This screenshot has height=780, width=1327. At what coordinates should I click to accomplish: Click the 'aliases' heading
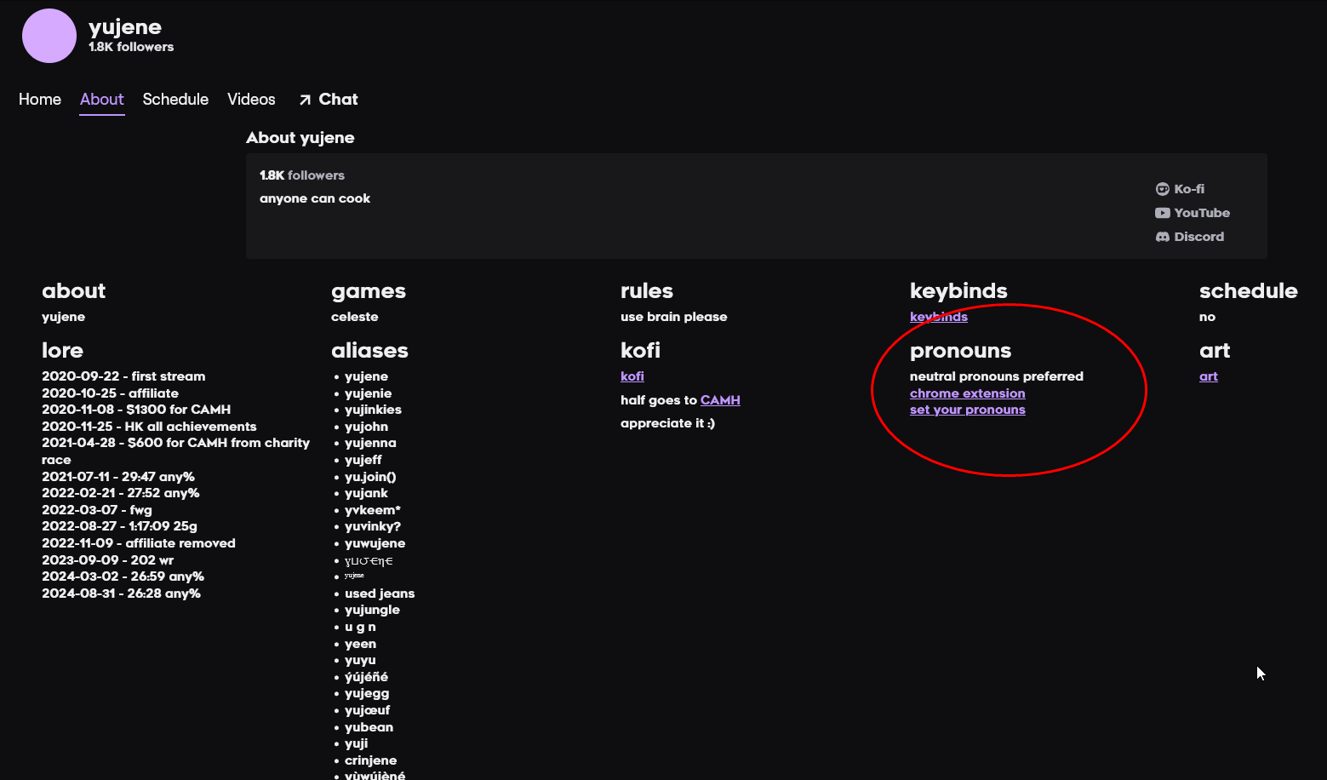369,351
